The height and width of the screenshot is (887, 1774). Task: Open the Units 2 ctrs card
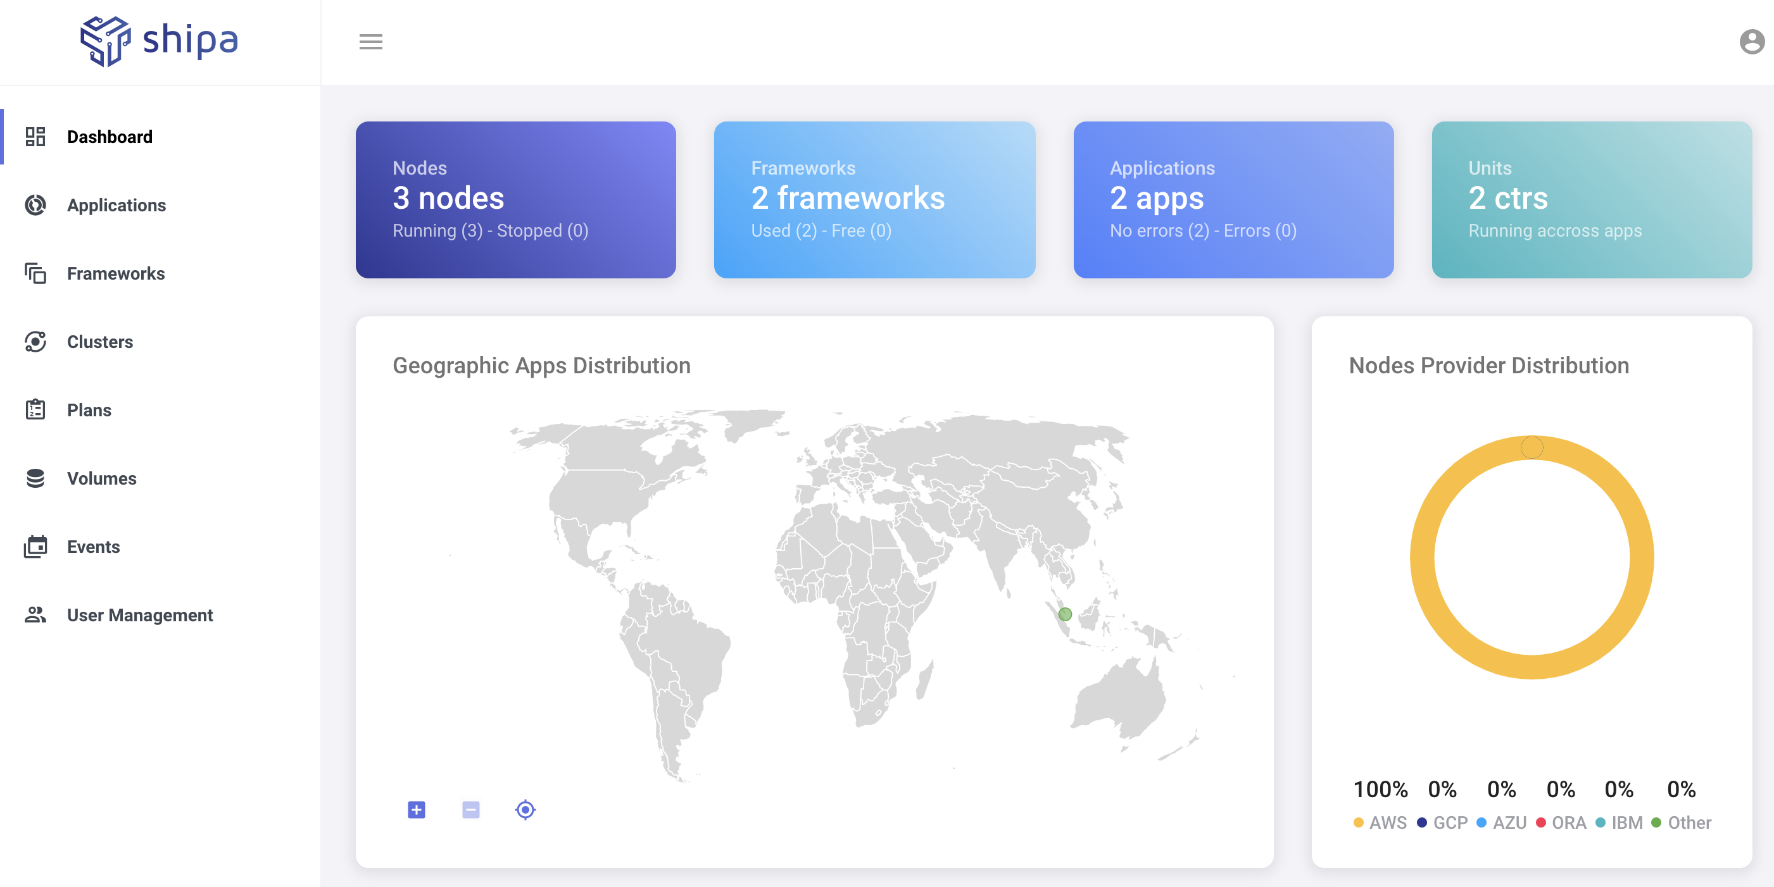click(x=1591, y=199)
